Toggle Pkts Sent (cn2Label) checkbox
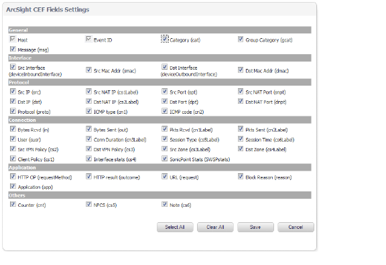The width and height of the screenshot is (386, 265). (241, 129)
